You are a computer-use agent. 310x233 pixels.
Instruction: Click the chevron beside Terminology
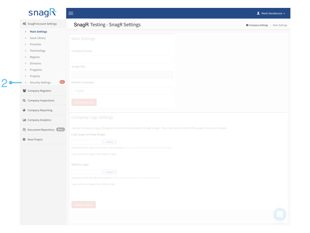pos(25,51)
